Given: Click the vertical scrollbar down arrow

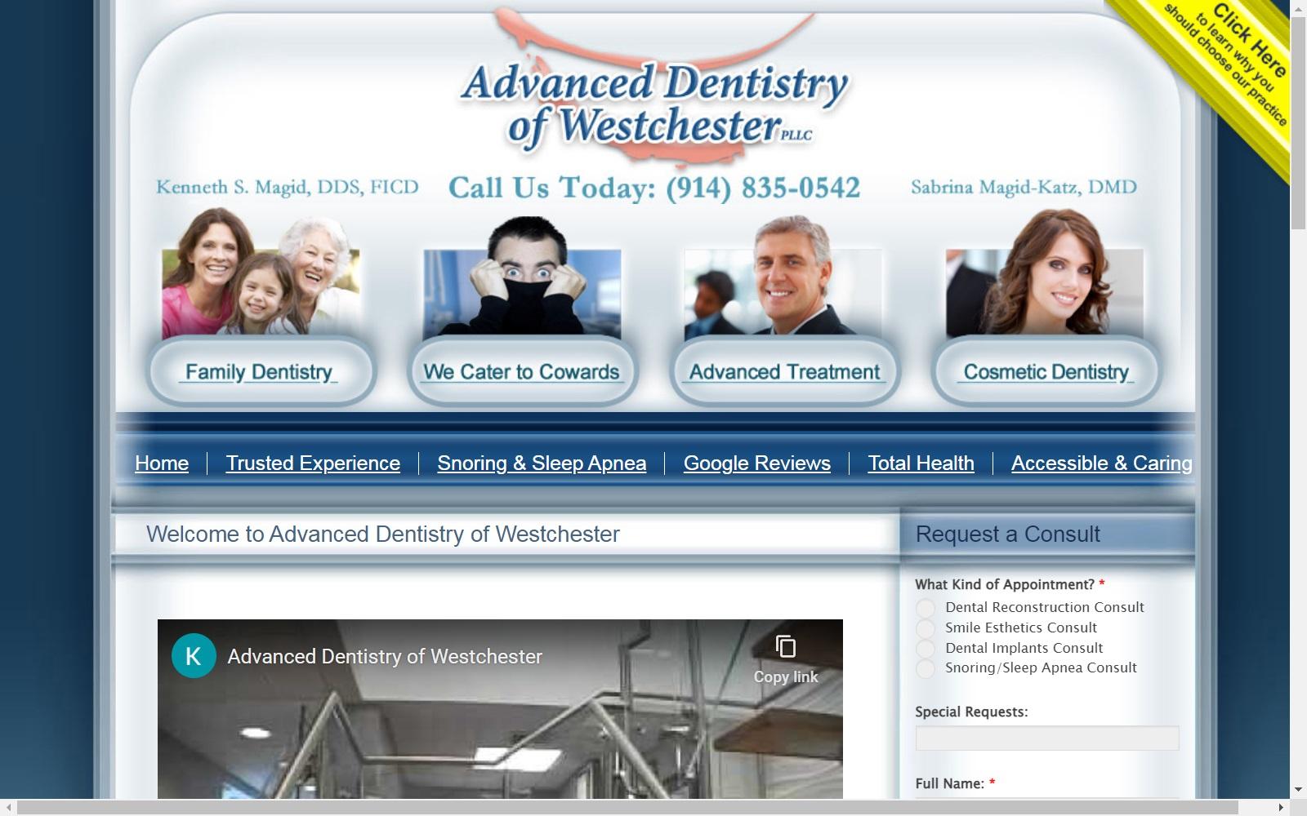Looking at the screenshot, I should pyautogui.click(x=1298, y=791).
